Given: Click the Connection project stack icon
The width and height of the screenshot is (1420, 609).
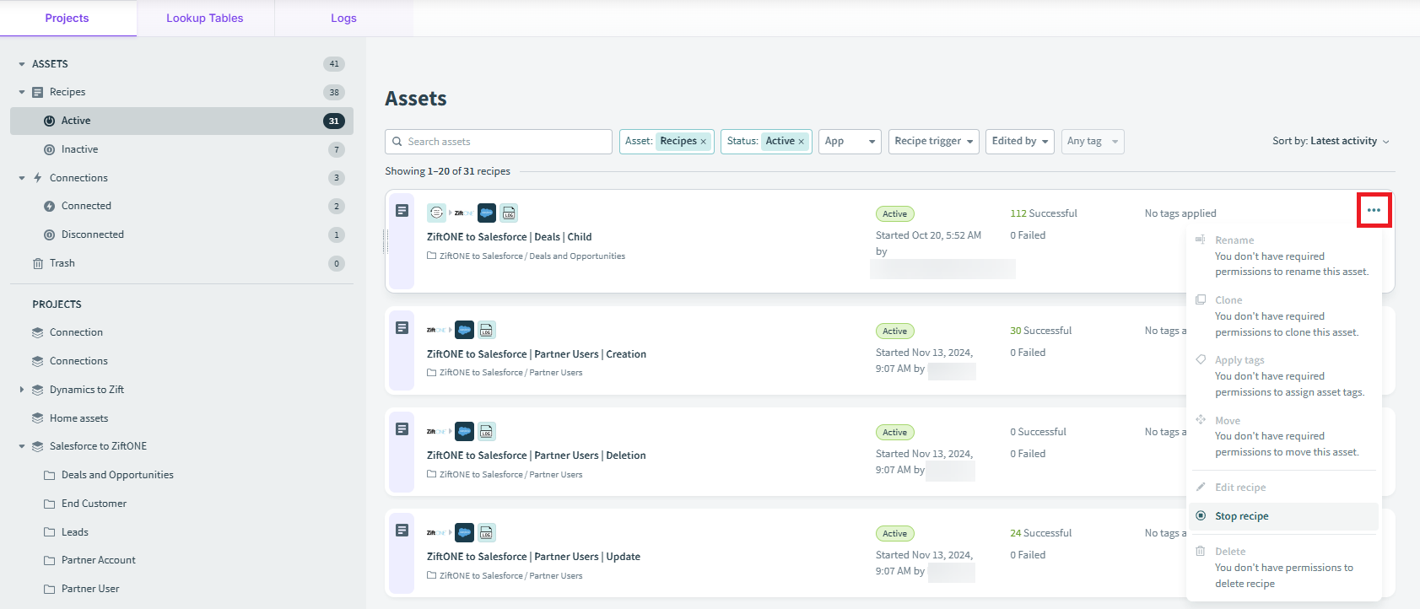Looking at the screenshot, I should click(38, 332).
